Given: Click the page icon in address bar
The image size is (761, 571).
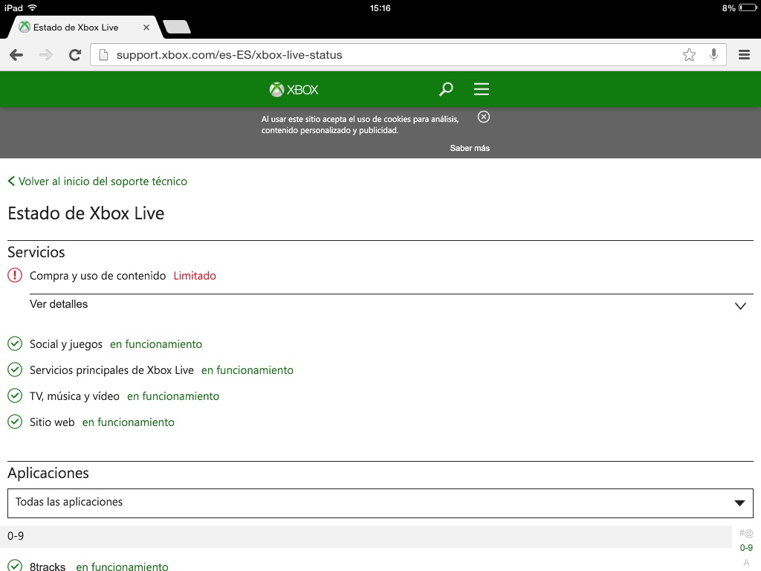Looking at the screenshot, I should pos(103,55).
